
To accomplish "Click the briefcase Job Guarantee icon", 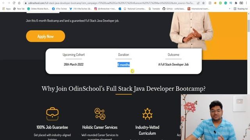I will 52,114.
